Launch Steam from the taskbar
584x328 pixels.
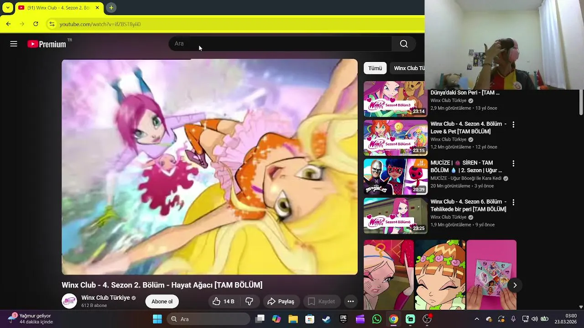326,319
